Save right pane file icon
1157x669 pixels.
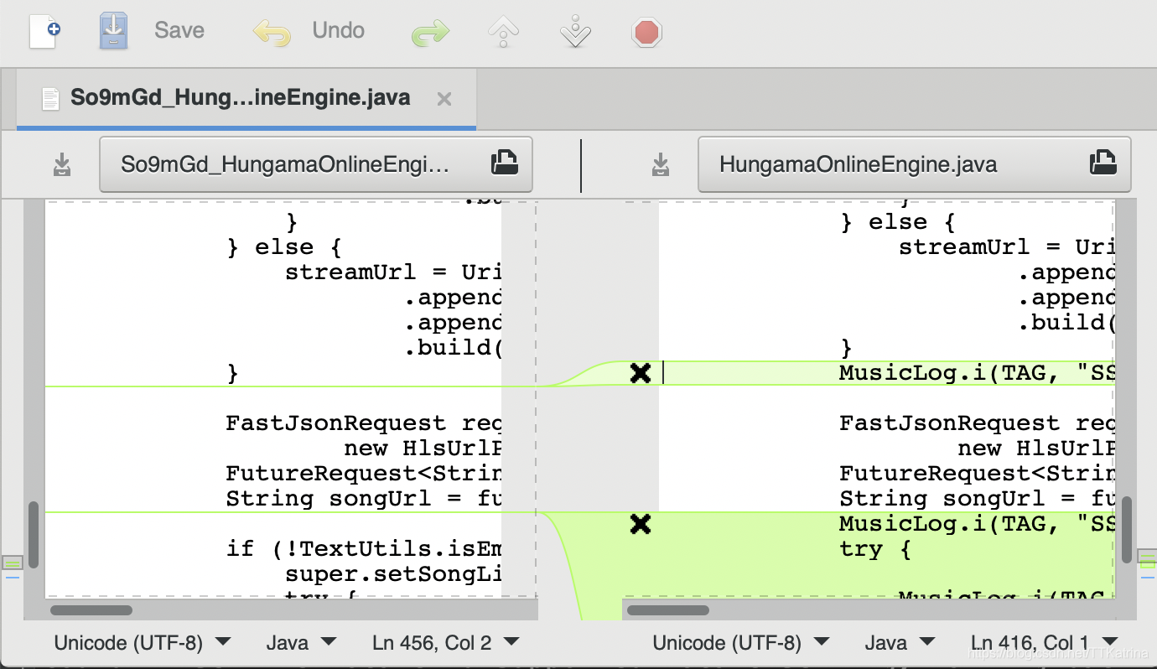[661, 164]
